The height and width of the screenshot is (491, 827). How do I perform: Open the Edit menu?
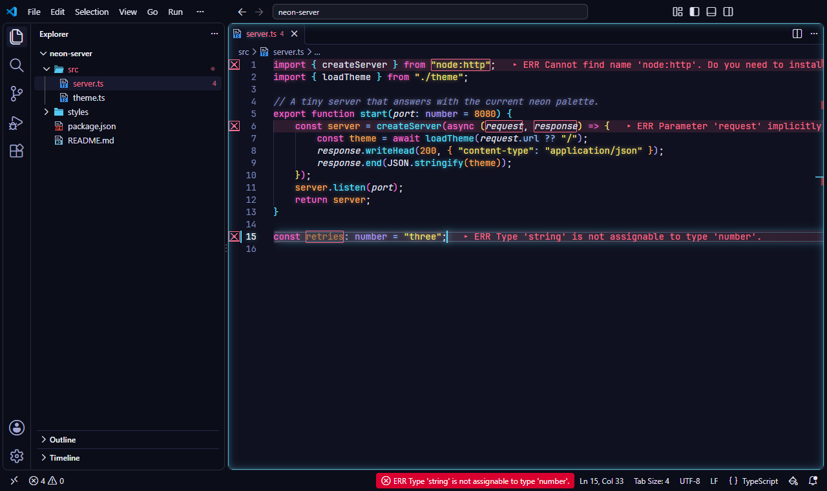[x=58, y=12]
